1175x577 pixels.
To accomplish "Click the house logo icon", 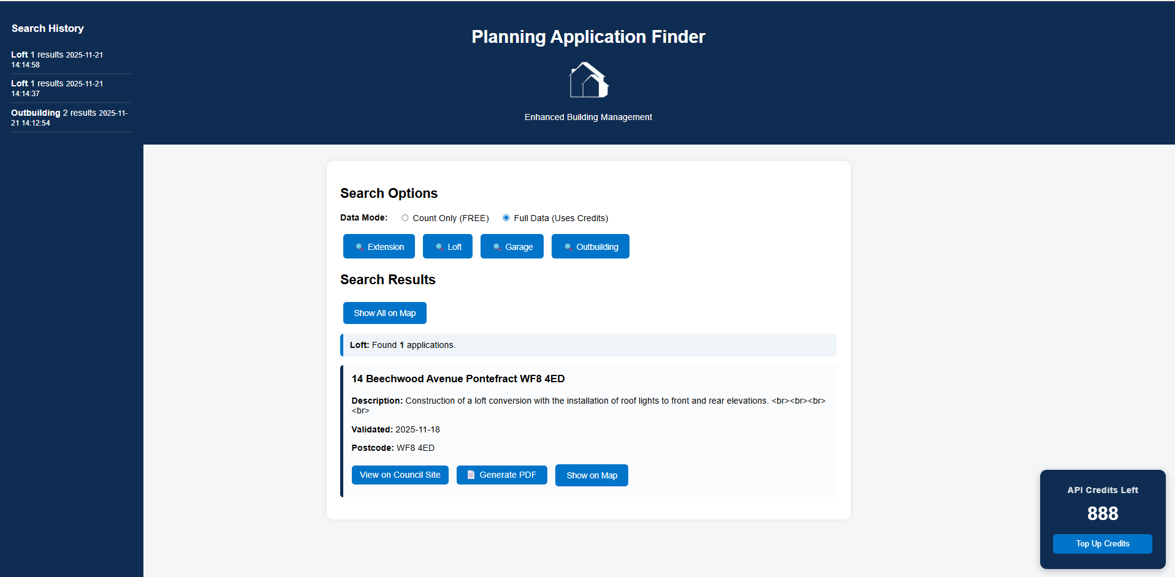I will (x=588, y=80).
